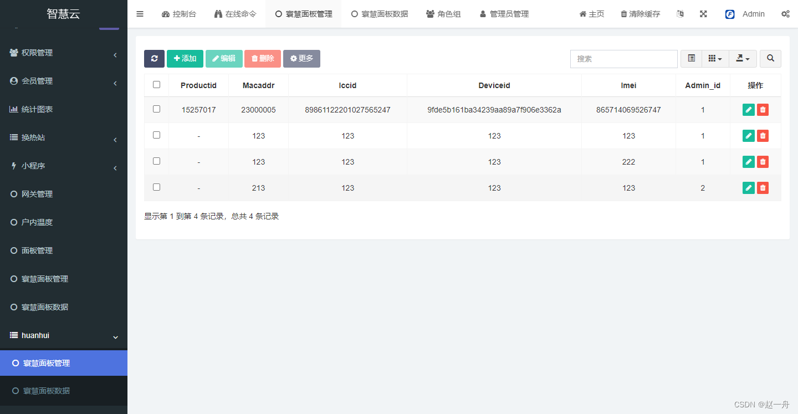
Task: Open the 面板管理 sidebar item
Action: 64,251
